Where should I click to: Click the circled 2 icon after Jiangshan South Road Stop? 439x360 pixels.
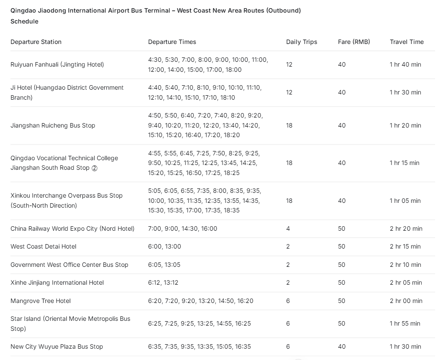[x=95, y=168]
